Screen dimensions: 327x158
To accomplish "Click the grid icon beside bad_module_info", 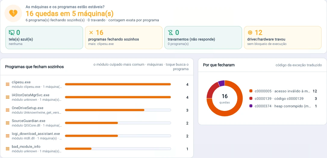I will (x=8, y=149).
